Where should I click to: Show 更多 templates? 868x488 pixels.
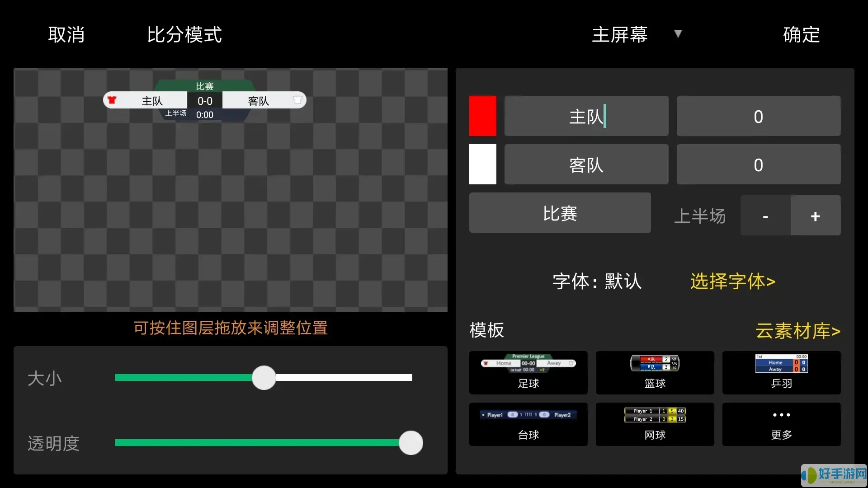(x=782, y=424)
